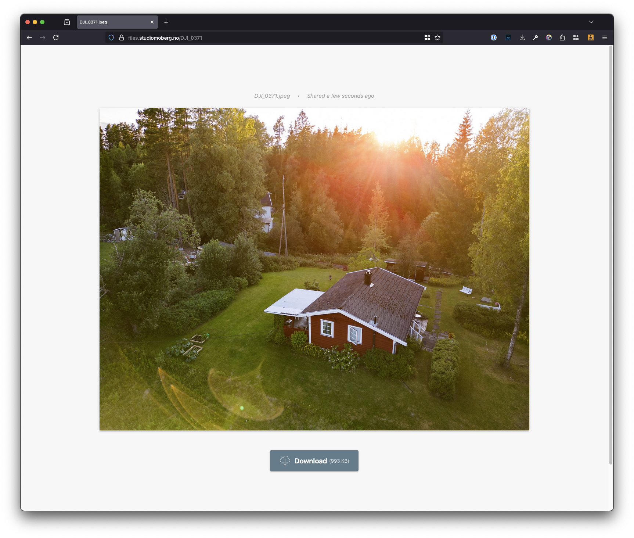Open Firefox View tab icon
The image size is (634, 538).
pos(66,22)
